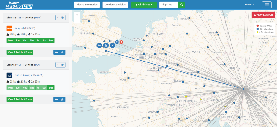Click VIE link in easyJet card header

coord(18,18)
